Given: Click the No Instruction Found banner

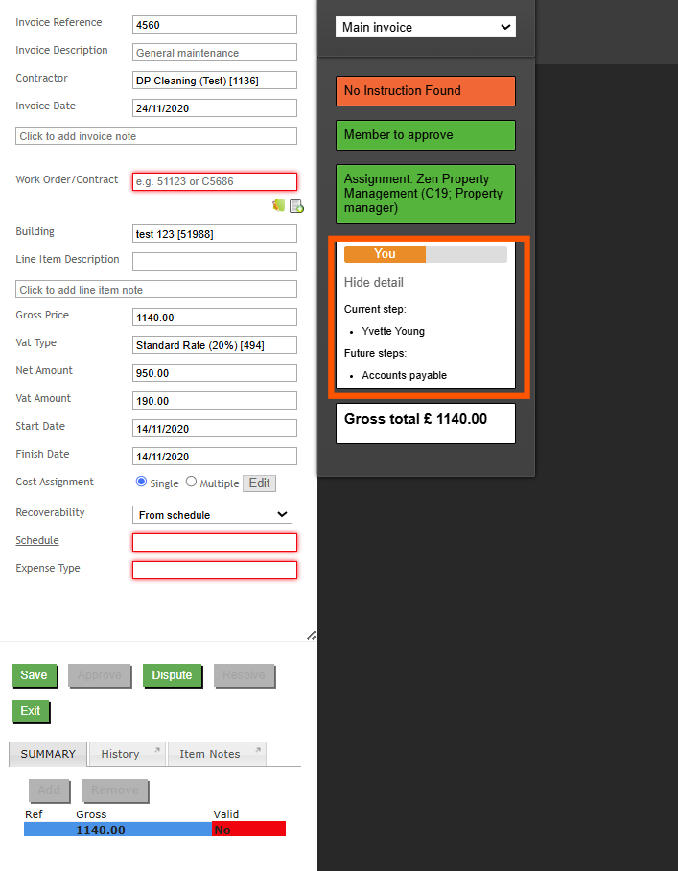Looking at the screenshot, I should (426, 91).
